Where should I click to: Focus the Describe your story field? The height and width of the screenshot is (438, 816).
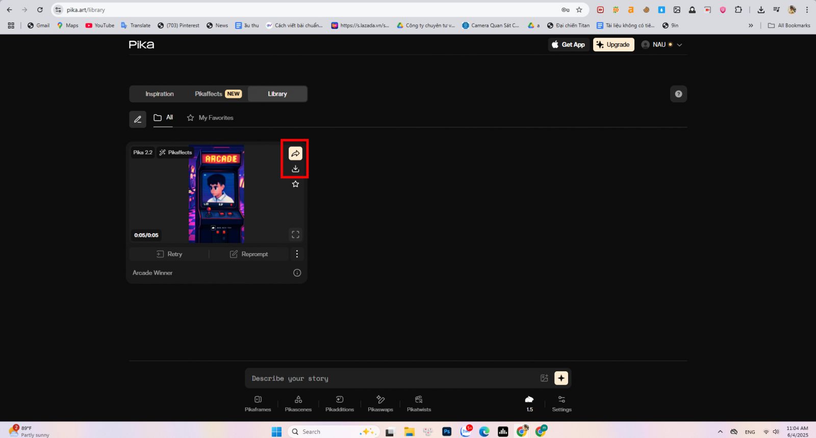(393, 378)
